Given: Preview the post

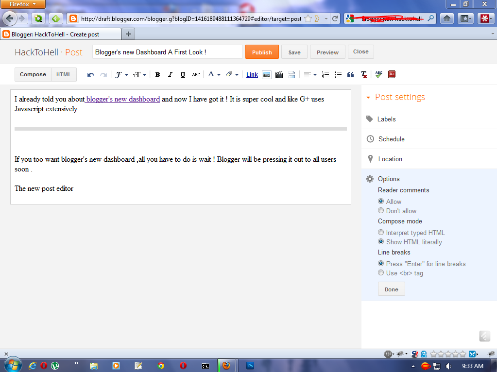Looking at the screenshot, I should coord(327,52).
